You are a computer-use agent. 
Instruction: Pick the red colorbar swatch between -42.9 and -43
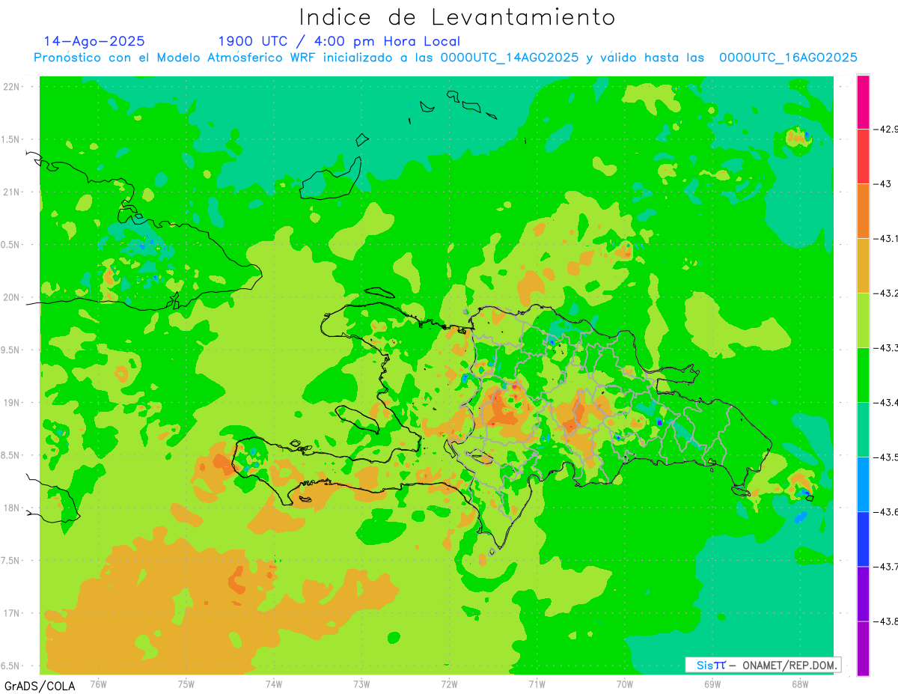pos(863,156)
